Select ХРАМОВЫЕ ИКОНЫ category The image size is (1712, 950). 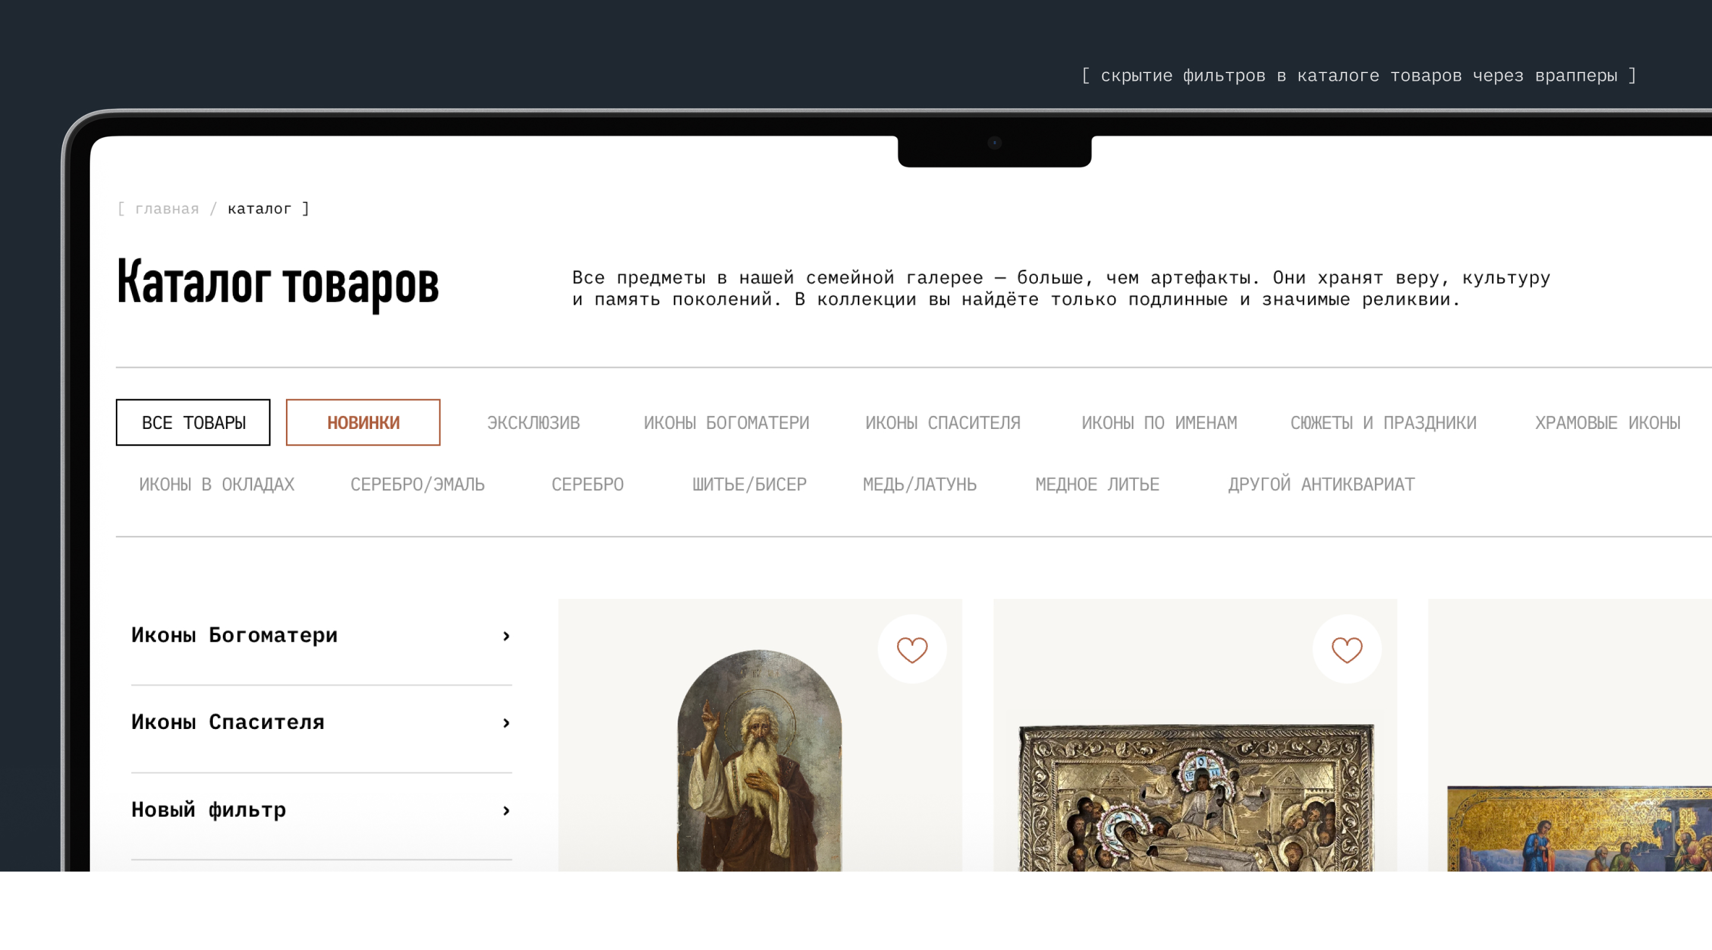(x=1607, y=422)
